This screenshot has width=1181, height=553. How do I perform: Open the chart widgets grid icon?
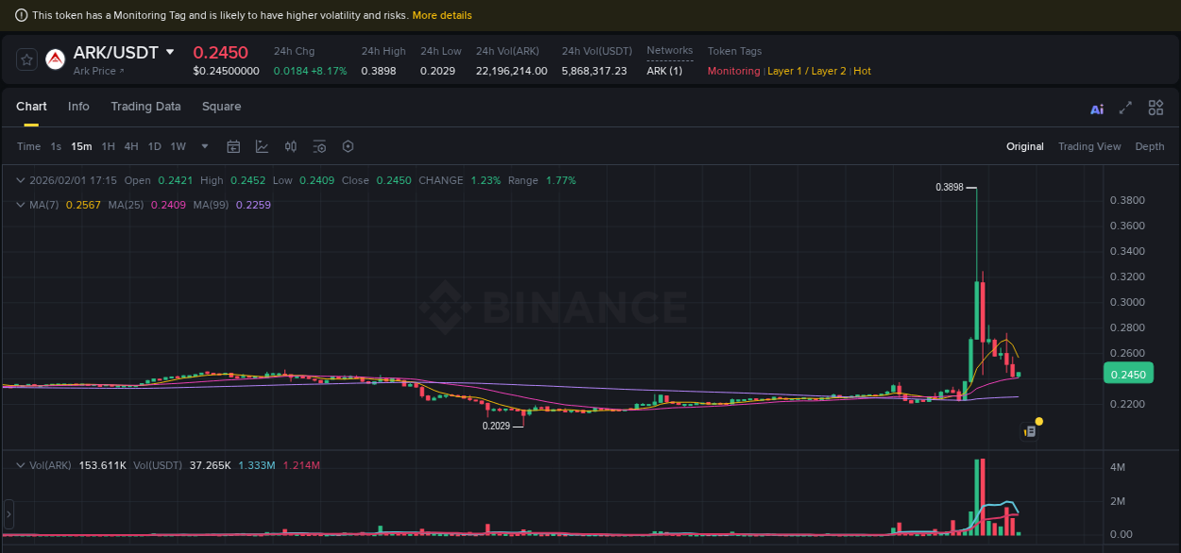point(1155,108)
